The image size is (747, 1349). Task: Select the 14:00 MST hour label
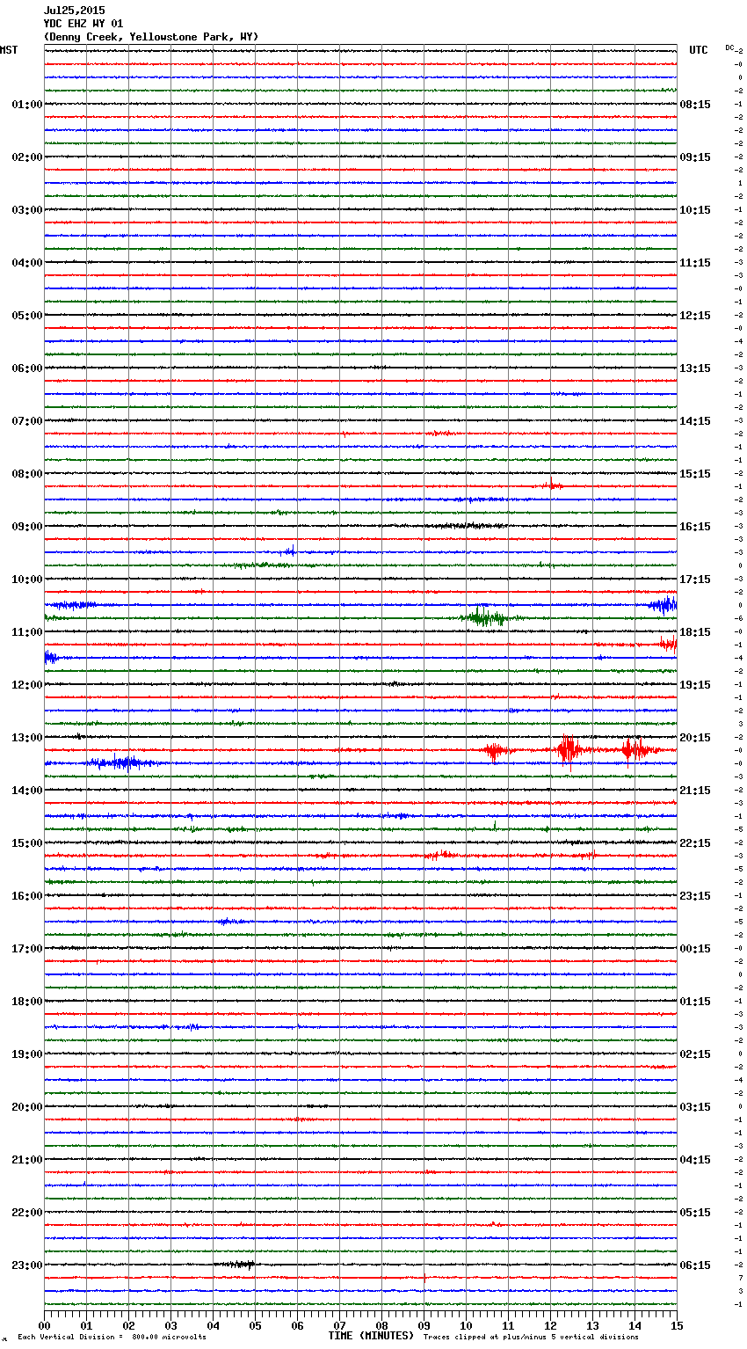click(x=27, y=791)
